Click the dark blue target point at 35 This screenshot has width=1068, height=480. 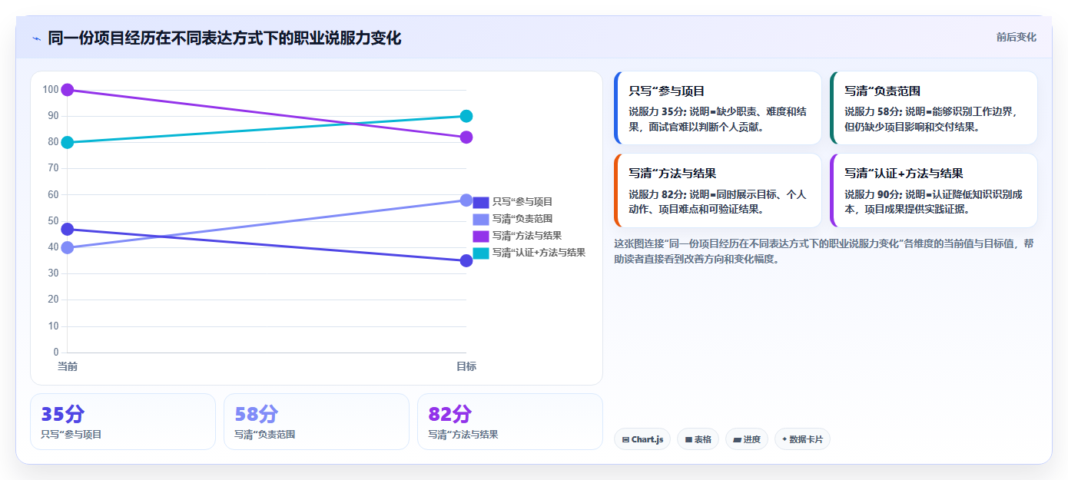[x=466, y=260]
